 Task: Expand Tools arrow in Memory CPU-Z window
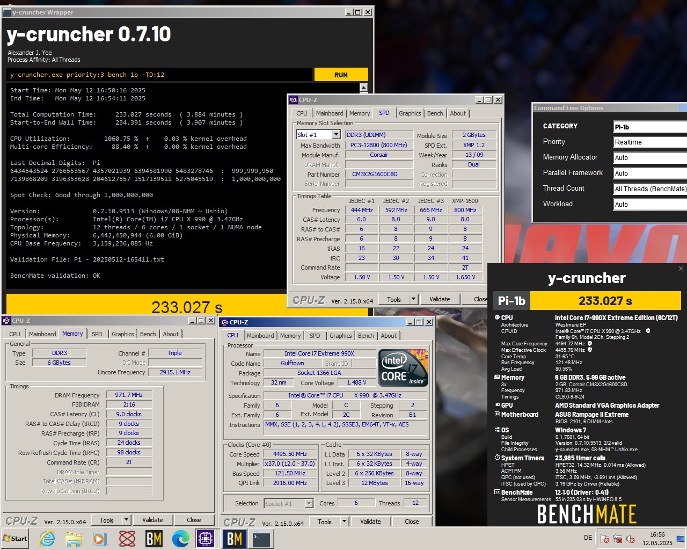pyautogui.click(x=126, y=520)
